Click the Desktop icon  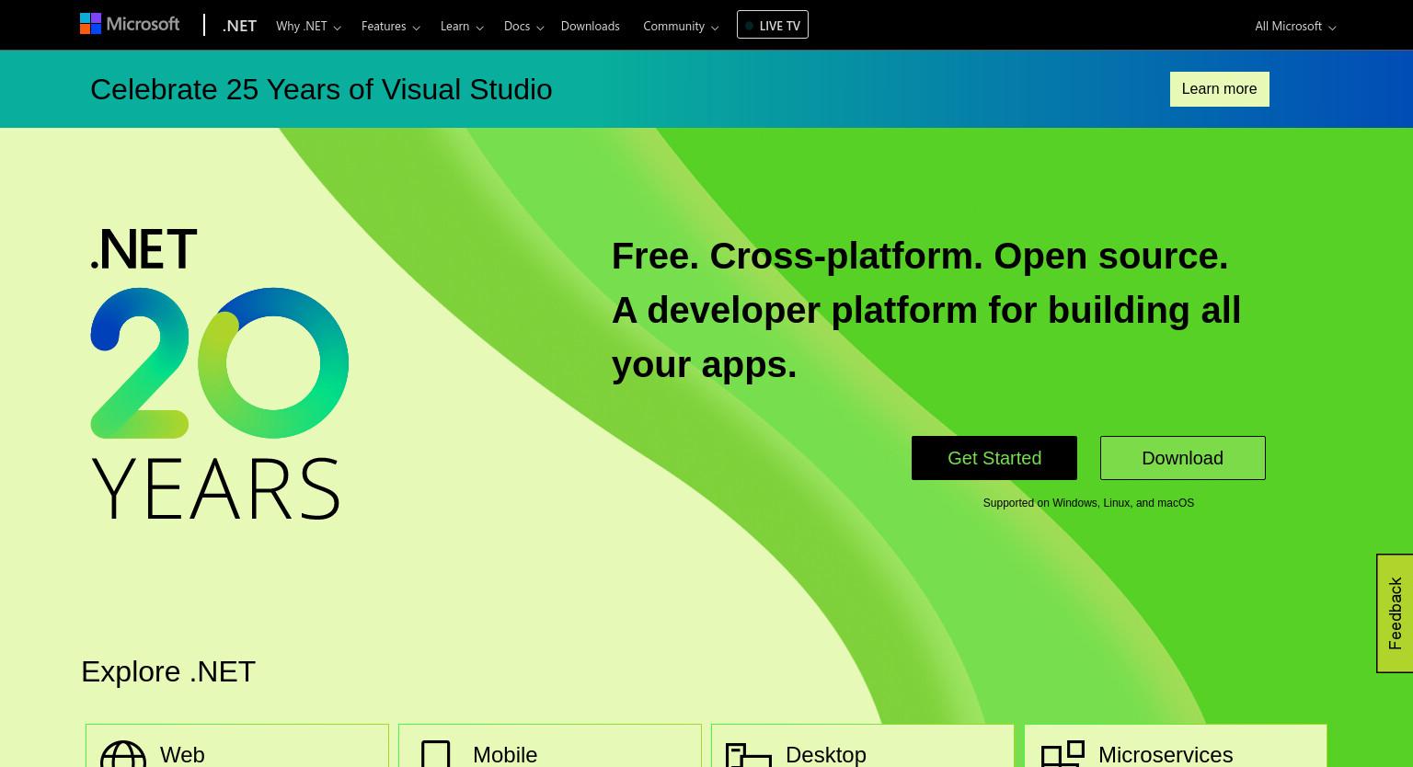(x=748, y=754)
